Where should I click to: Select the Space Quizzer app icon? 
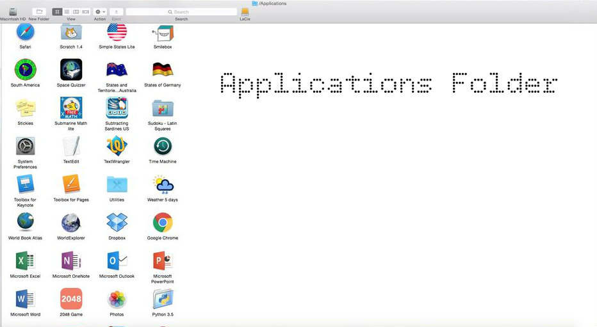[71, 70]
